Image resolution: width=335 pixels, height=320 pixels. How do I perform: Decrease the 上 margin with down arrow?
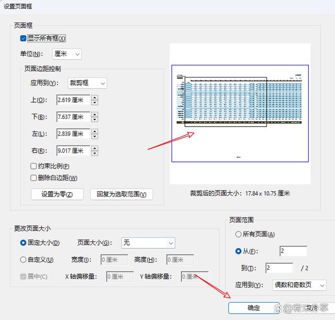tap(95, 103)
